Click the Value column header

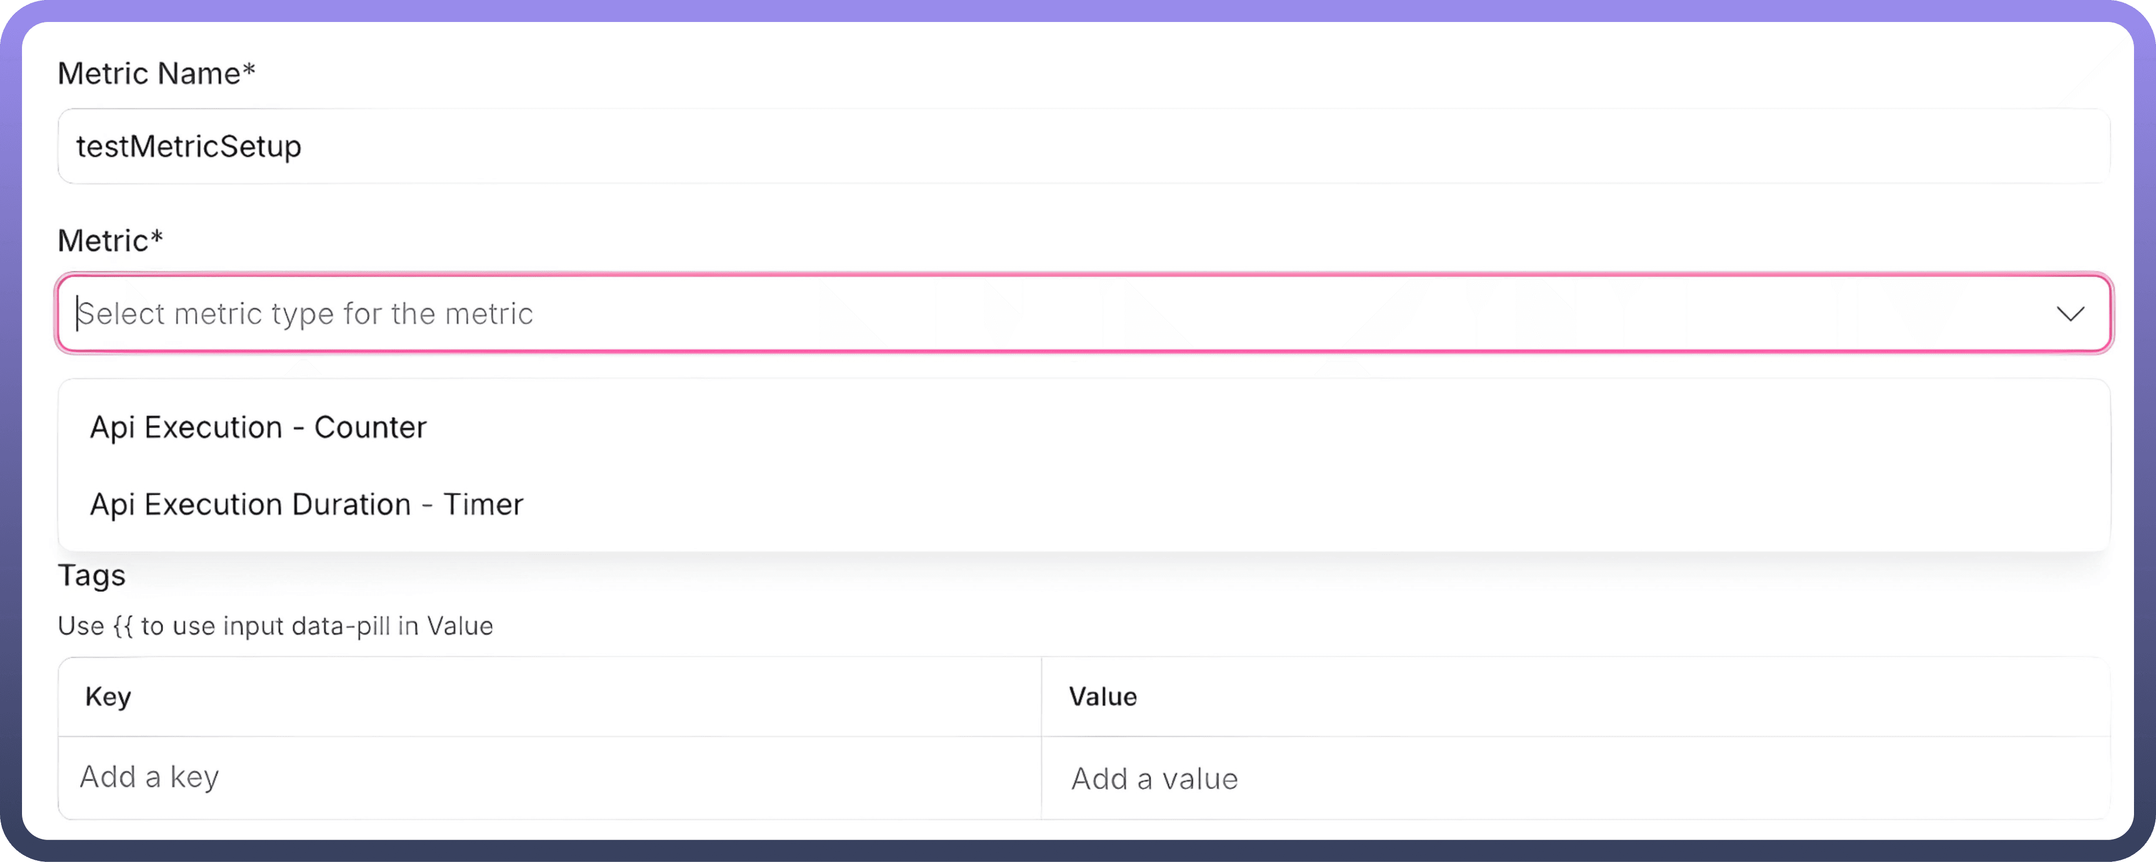(x=1102, y=697)
